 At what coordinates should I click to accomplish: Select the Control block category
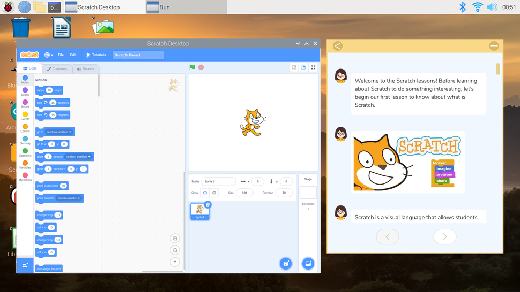coord(25,128)
